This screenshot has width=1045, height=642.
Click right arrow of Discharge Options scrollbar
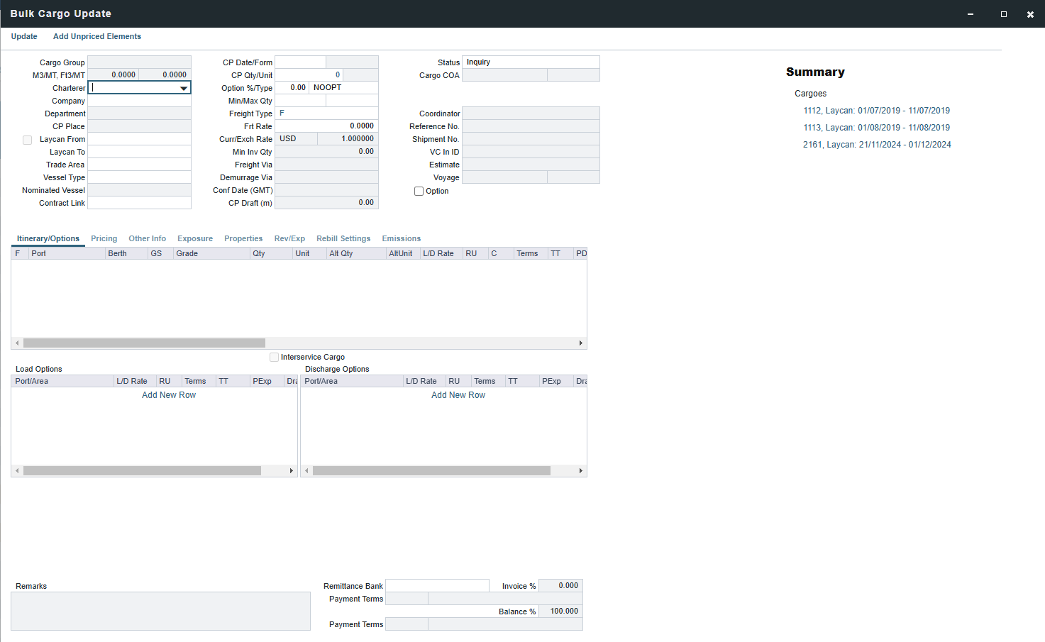point(580,471)
